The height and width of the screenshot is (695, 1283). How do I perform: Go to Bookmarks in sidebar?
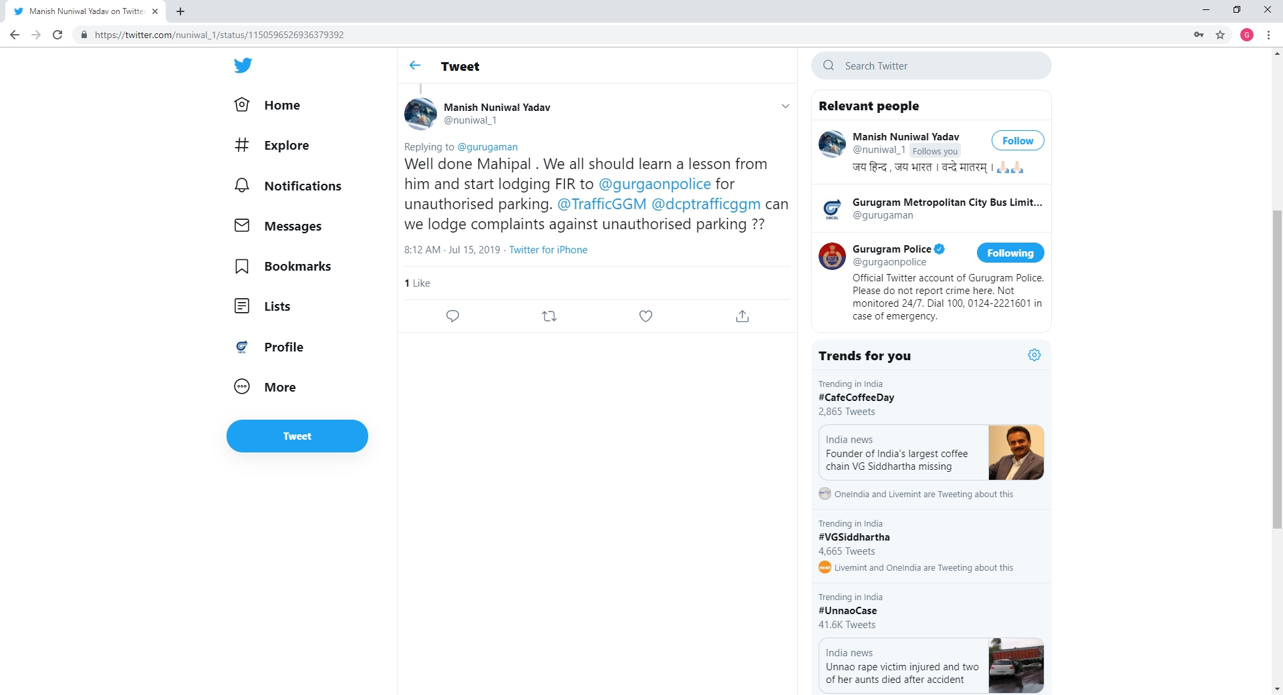click(297, 266)
